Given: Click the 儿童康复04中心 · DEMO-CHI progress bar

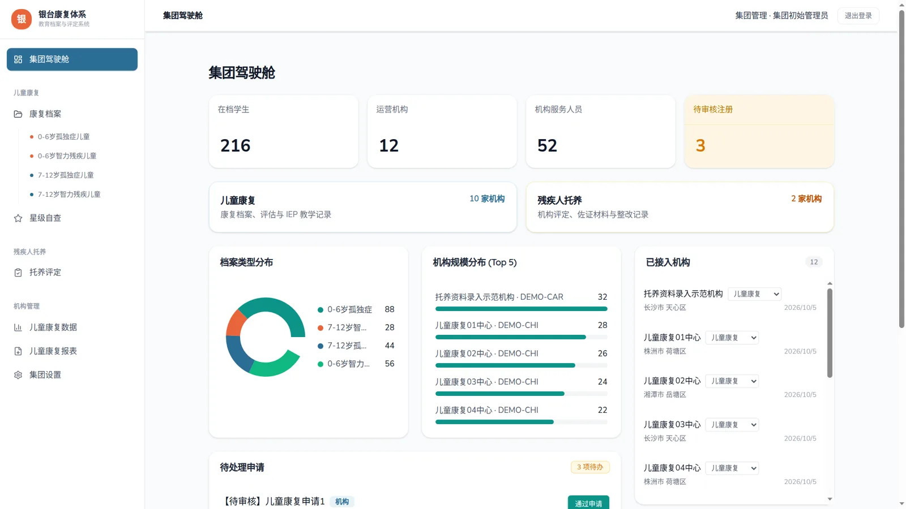Looking at the screenshot, I should (x=522, y=422).
